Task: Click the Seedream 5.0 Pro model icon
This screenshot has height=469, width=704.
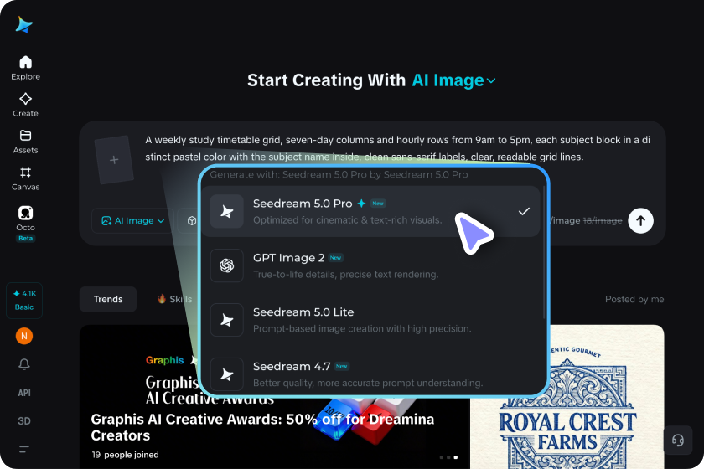Action: (x=227, y=211)
